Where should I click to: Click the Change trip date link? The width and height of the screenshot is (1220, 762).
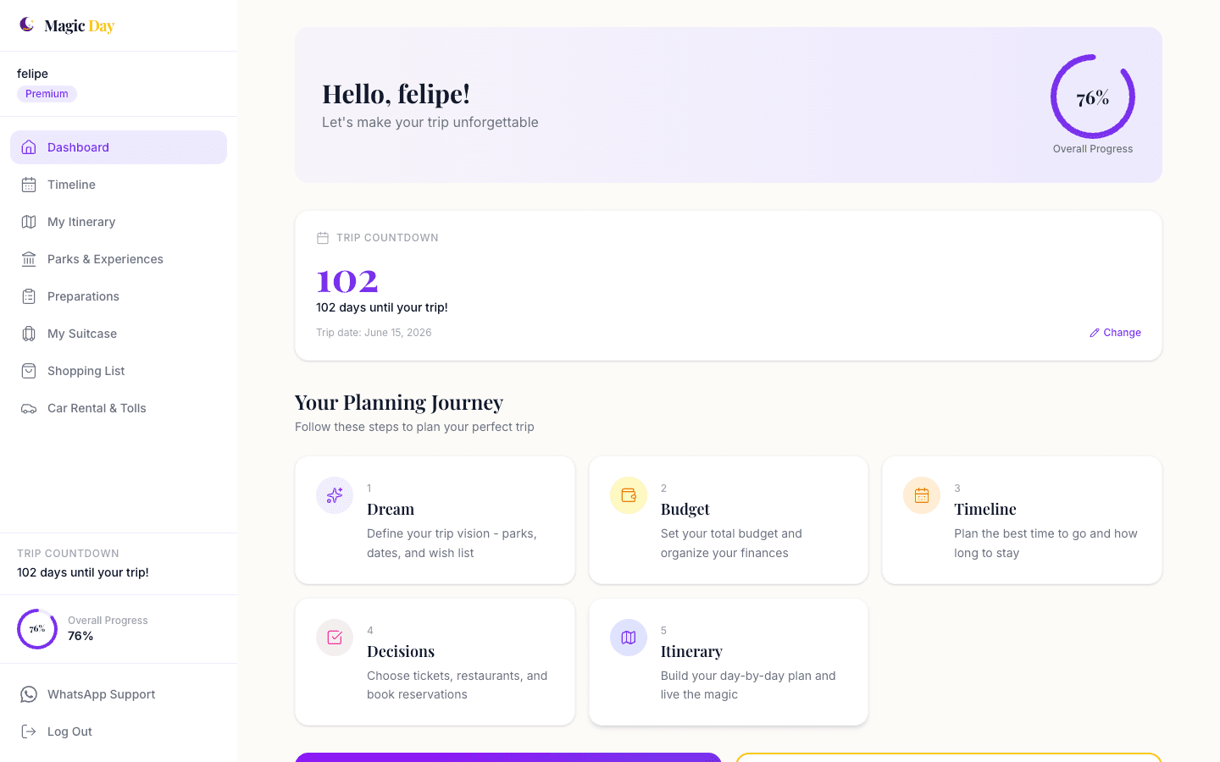point(1115,333)
